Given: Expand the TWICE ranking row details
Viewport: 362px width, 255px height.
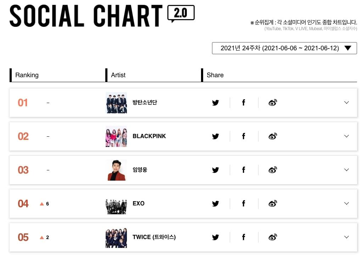Looking at the screenshot, I should [x=346, y=237].
